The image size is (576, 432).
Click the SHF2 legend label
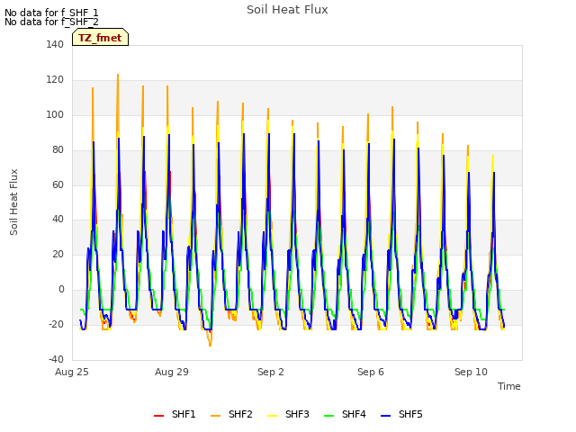click(240, 414)
